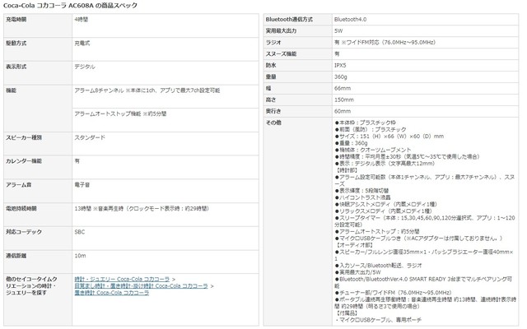Select the 対応コーデック label
This screenshot has width=527, height=329.
(24, 232)
